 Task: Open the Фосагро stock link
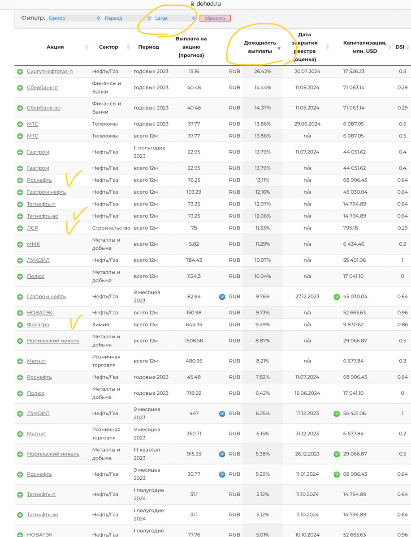[38, 325]
